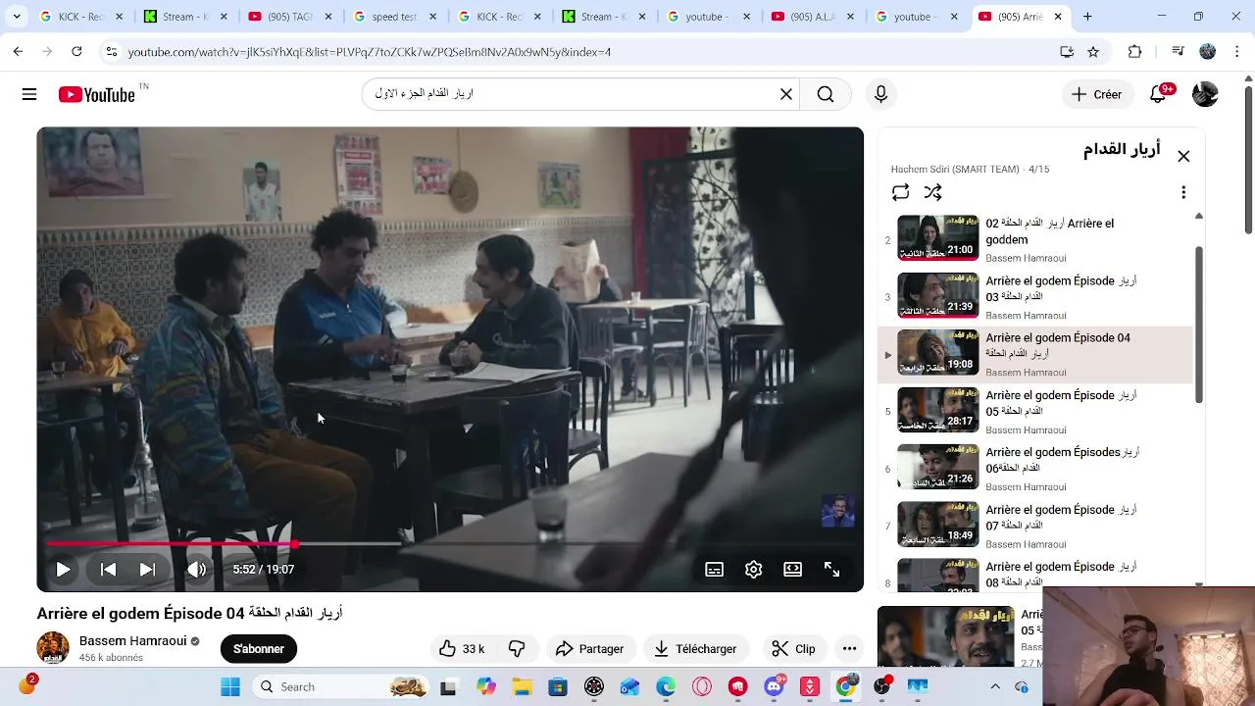This screenshot has width=1255, height=706.
Task: Mute the video volume
Action: (197, 569)
